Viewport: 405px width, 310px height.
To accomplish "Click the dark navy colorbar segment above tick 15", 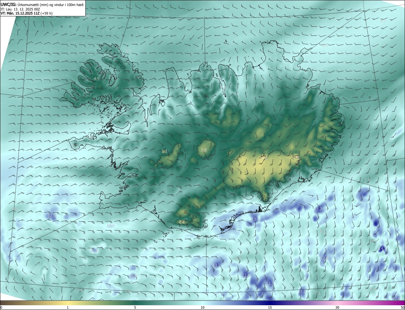I will click(270, 303).
